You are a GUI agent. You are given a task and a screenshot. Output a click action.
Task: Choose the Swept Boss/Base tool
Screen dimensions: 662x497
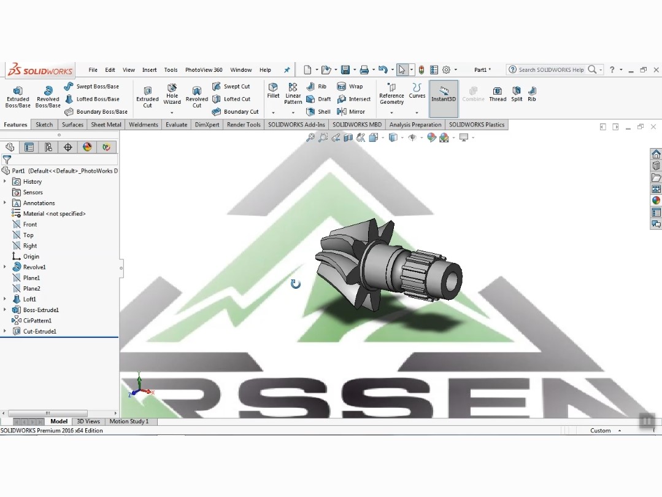click(x=91, y=86)
